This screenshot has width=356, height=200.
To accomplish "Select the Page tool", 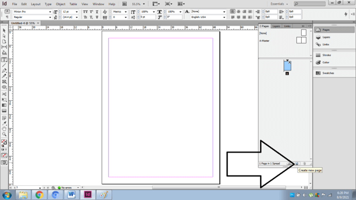I will click(x=4, y=42).
